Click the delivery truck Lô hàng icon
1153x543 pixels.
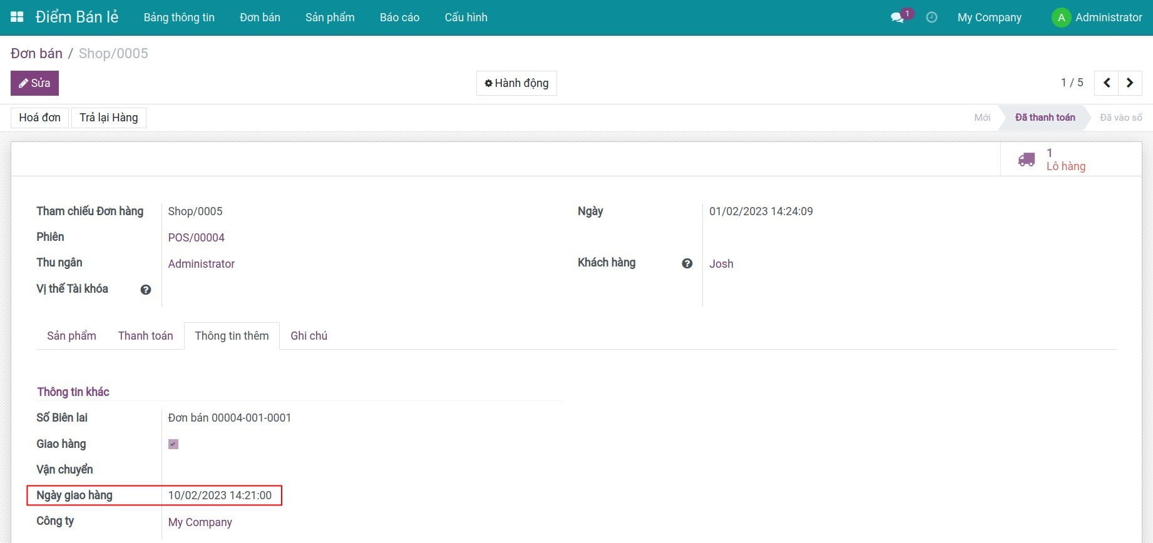pos(1027,160)
